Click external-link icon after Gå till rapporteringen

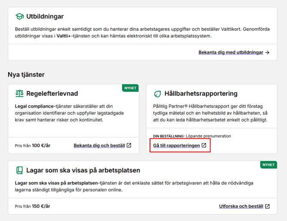point(204,145)
